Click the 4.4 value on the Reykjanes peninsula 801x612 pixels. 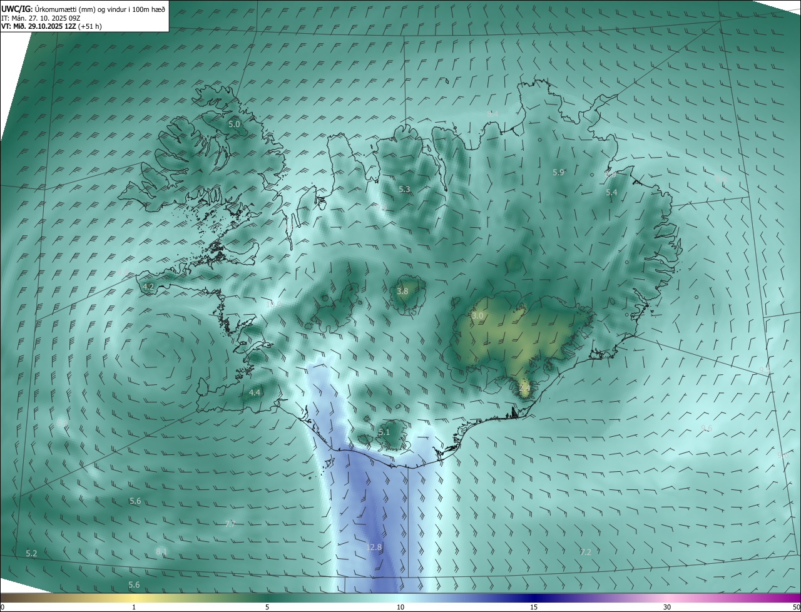(x=254, y=392)
